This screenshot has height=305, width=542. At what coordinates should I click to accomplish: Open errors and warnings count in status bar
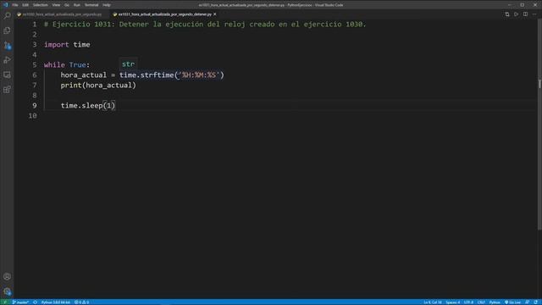click(x=82, y=302)
